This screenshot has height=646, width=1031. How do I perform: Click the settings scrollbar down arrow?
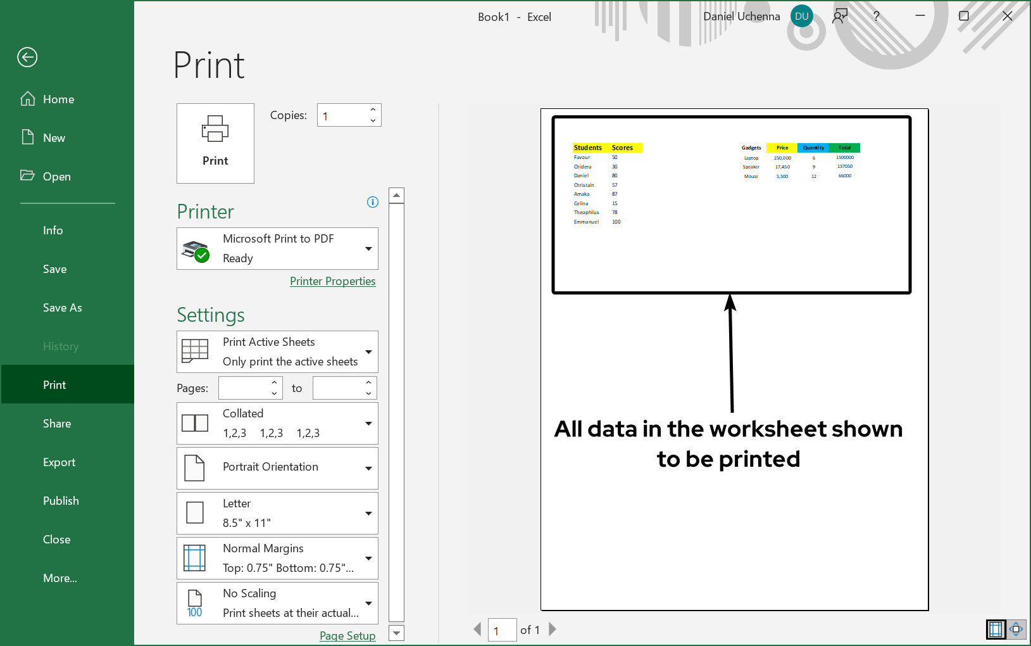coord(396,633)
